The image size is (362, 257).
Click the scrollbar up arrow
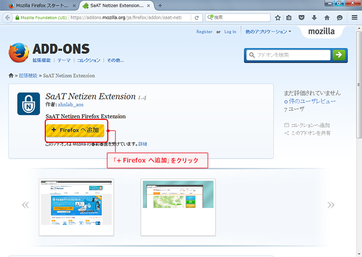pyautogui.click(x=358, y=28)
